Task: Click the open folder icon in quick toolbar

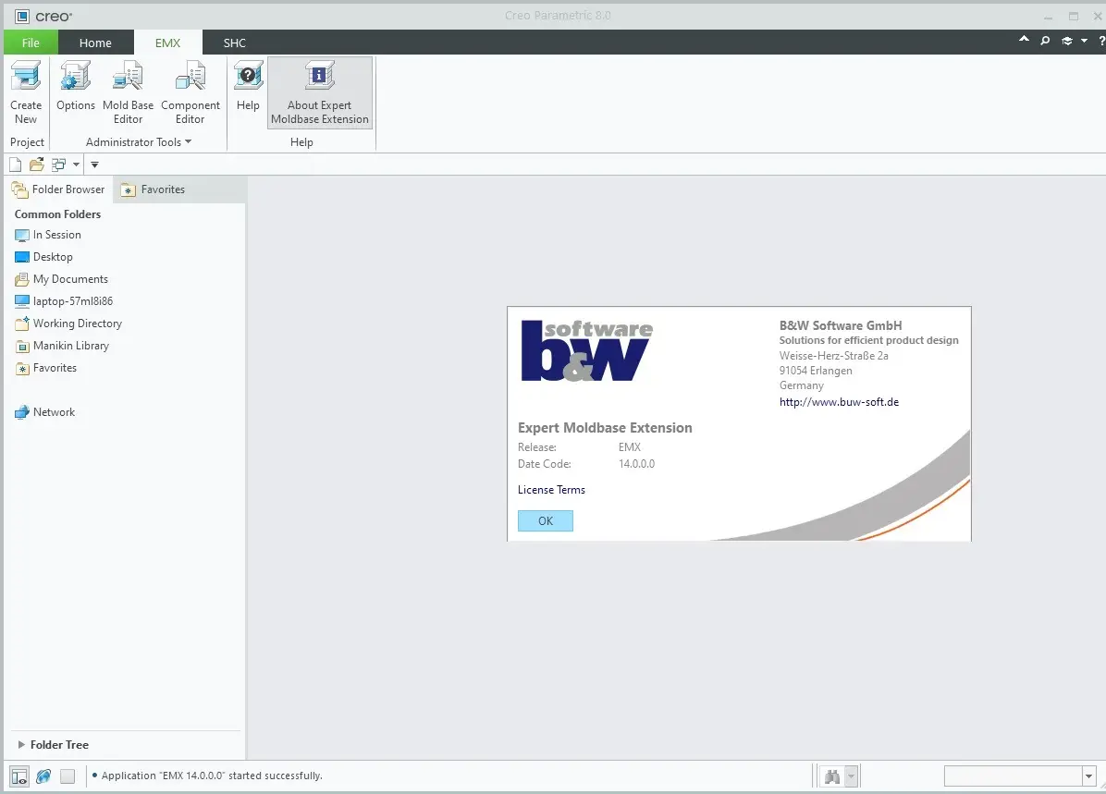Action: pyautogui.click(x=37, y=165)
